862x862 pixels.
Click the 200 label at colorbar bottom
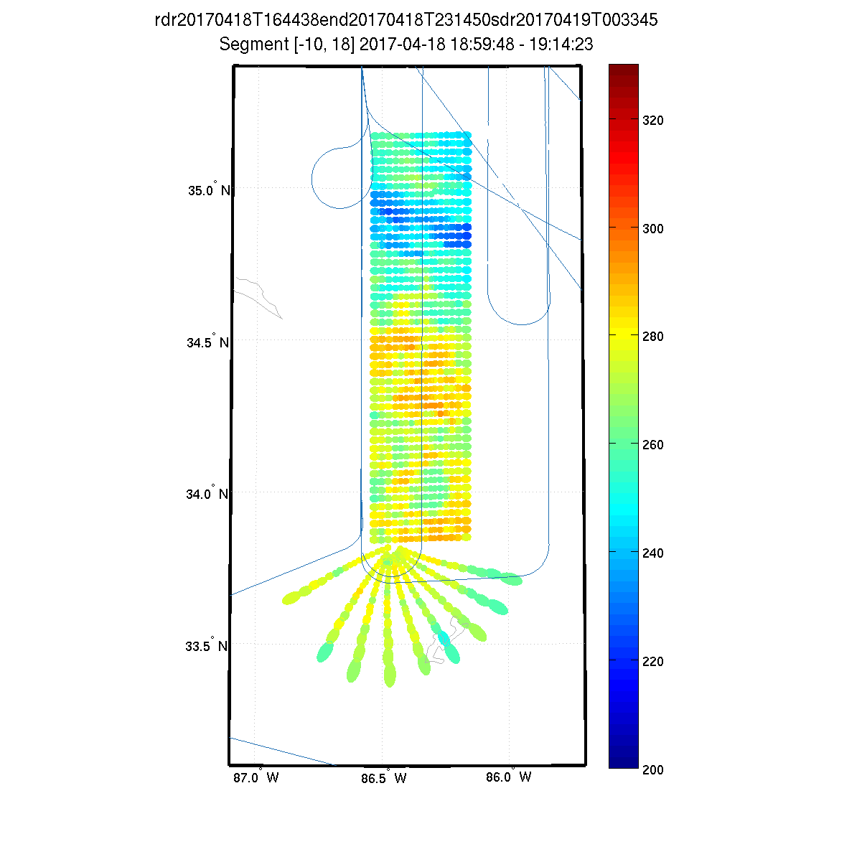coord(652,769)
